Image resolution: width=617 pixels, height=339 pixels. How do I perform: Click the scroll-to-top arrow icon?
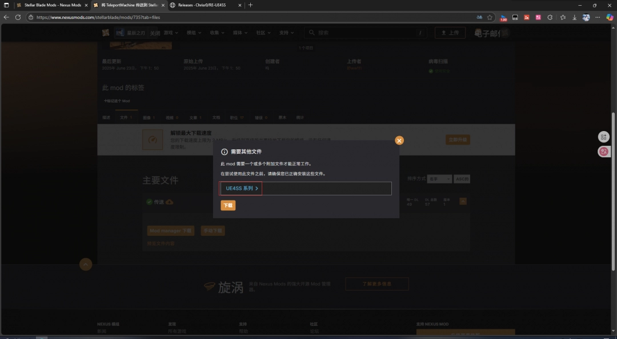point(85,264)
